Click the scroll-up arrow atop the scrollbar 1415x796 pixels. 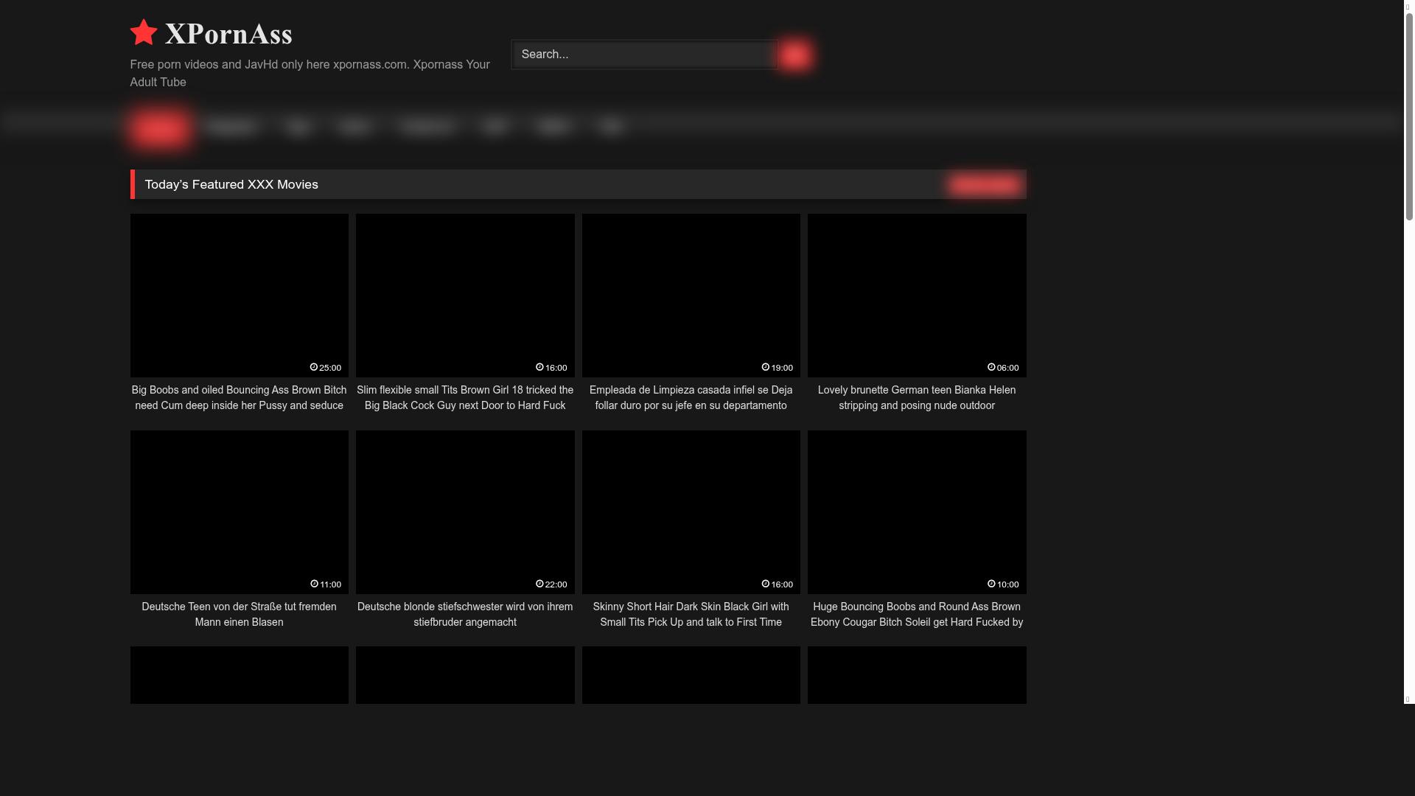point(1407,7)
